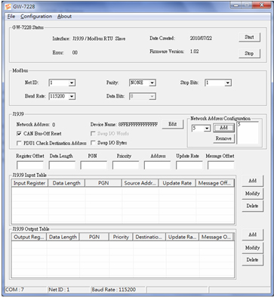Click the GW-7228 app icon in title bar

click(x=8, y=6)
